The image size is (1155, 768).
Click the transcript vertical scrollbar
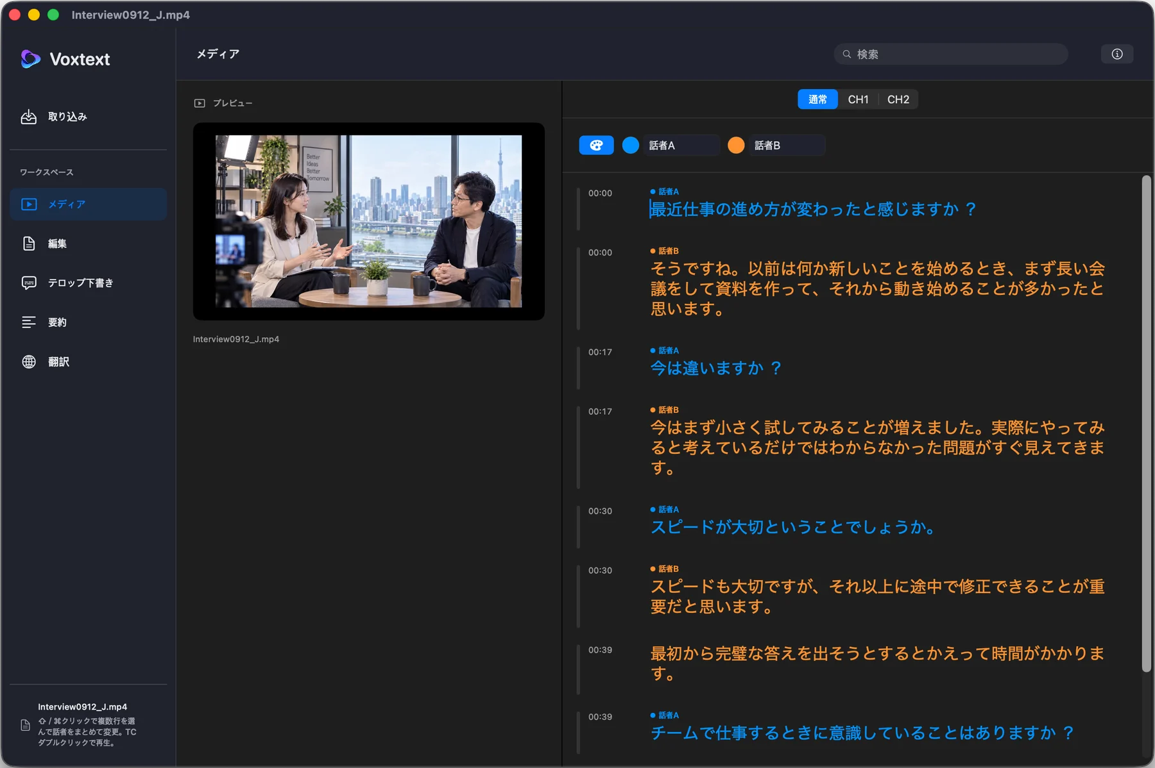pyautogui.click(x=1146, y=424)
